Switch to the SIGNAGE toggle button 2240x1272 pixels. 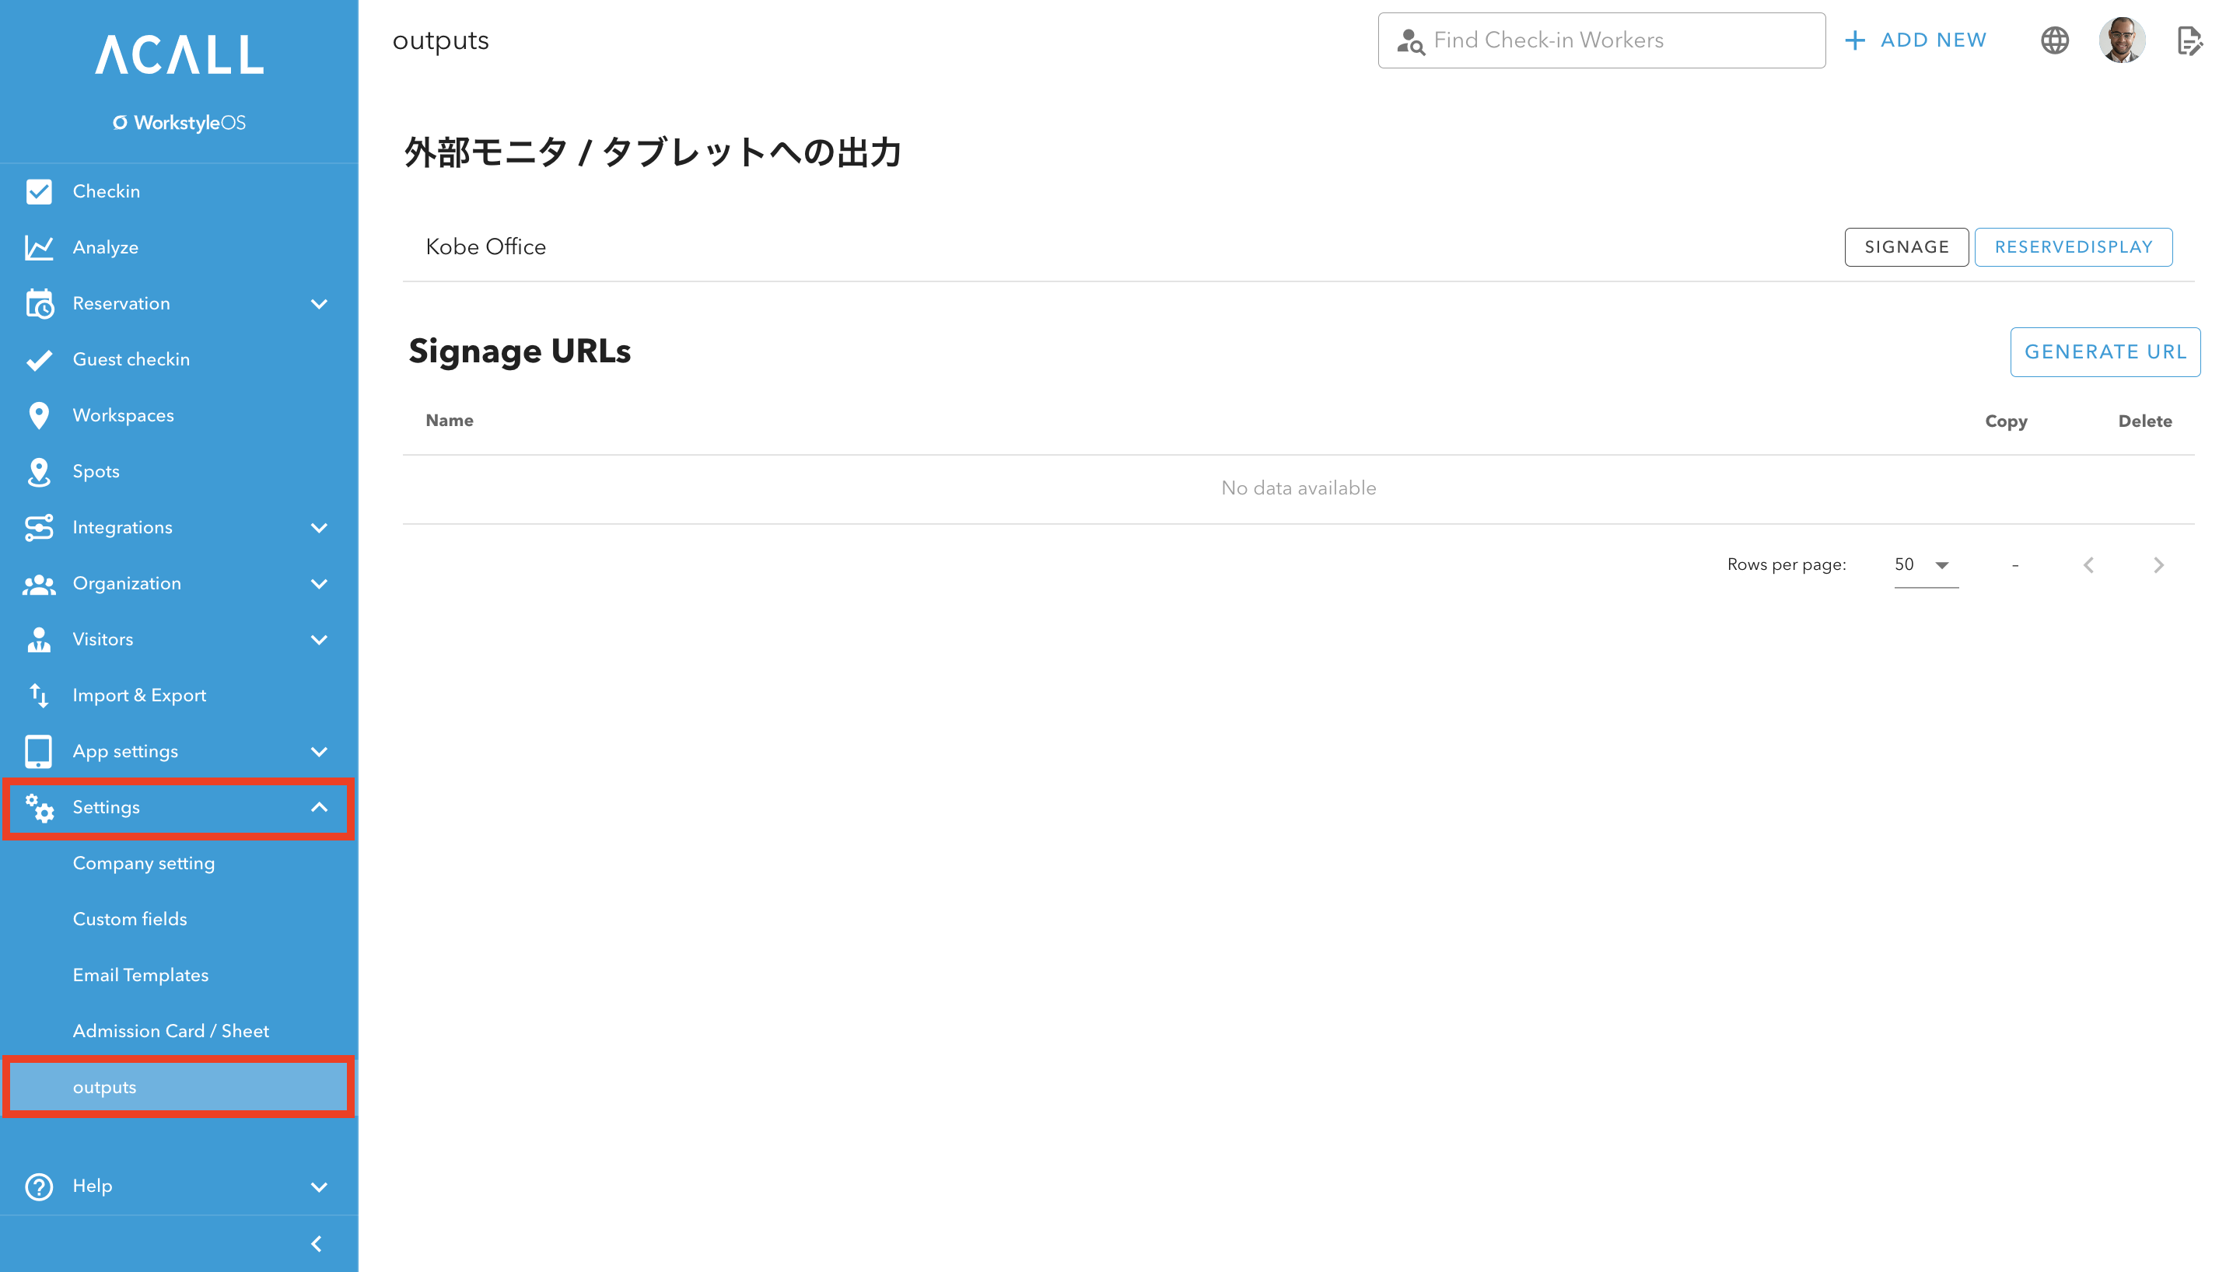(x=1906, y=247)
